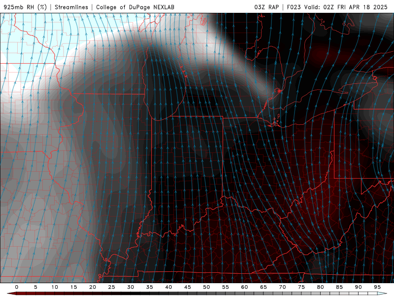Click the 15 tick label on the legend
Image resolution: width=394 pixels, height=296 pixels.
click(73, 287)
